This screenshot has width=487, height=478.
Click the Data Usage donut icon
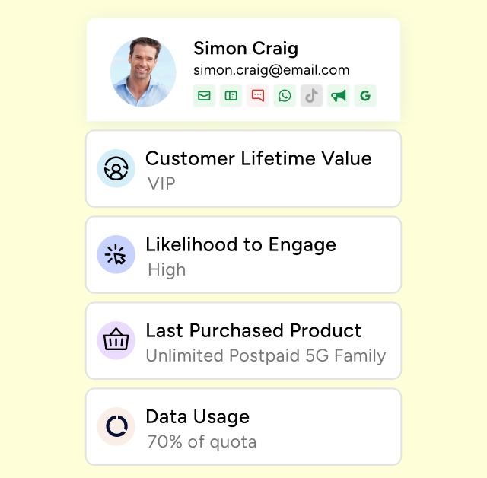[116, 426]
